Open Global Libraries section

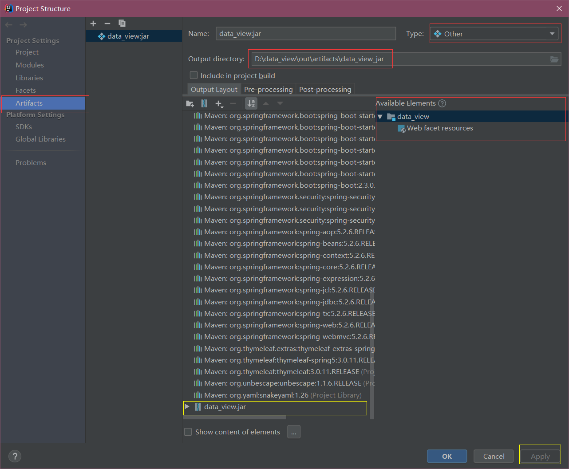(40, 139)
